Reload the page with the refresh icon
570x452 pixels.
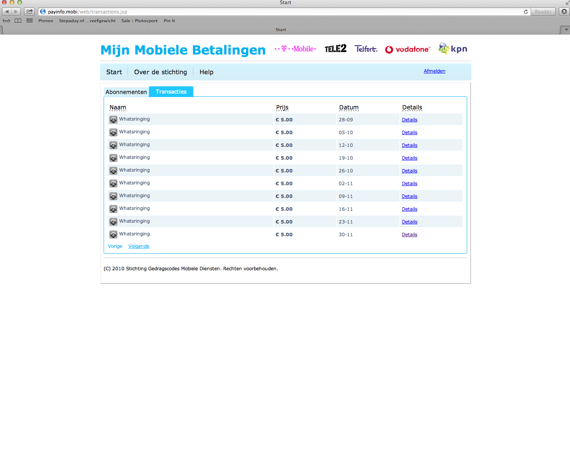(x=526, y=12)
